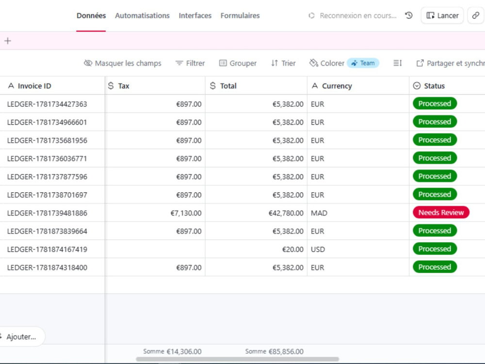Click the Total column header
Image resolution: width=485 pixels, height=364 pixels.
pyautogui.click(x=256, y=86)
